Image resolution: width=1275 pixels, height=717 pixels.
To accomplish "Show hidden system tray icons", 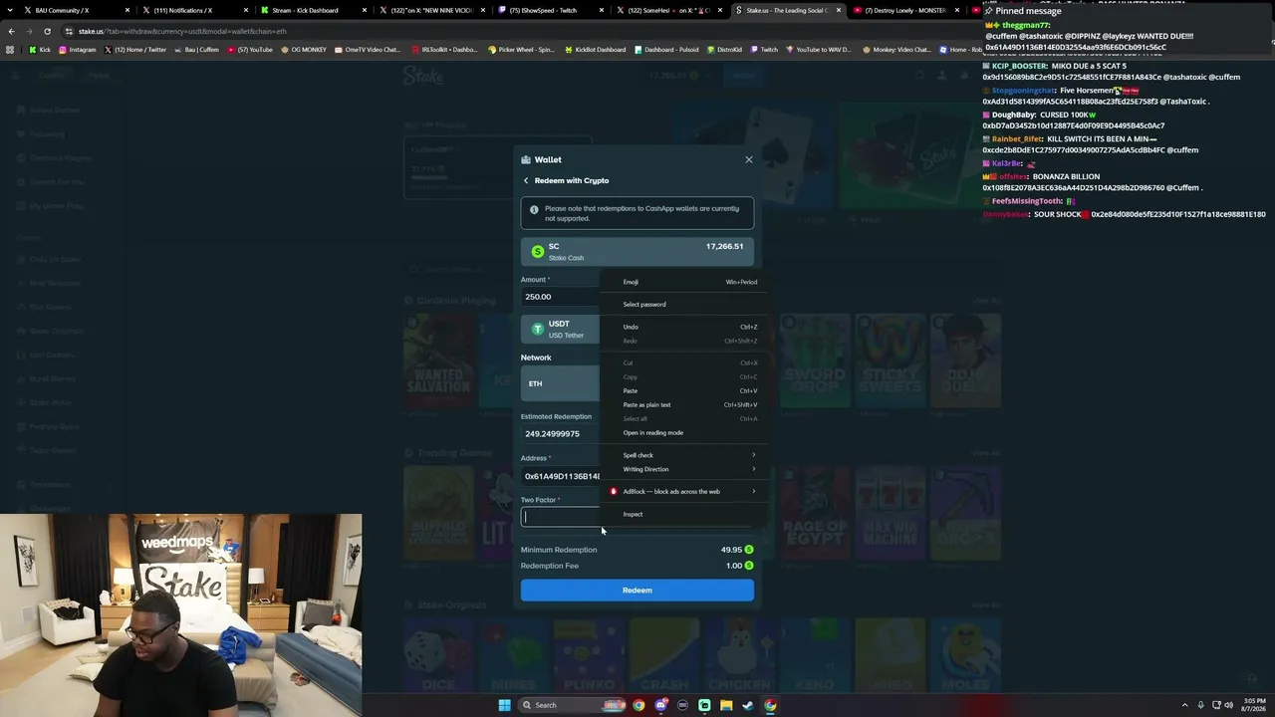I will click(1184, 705).
